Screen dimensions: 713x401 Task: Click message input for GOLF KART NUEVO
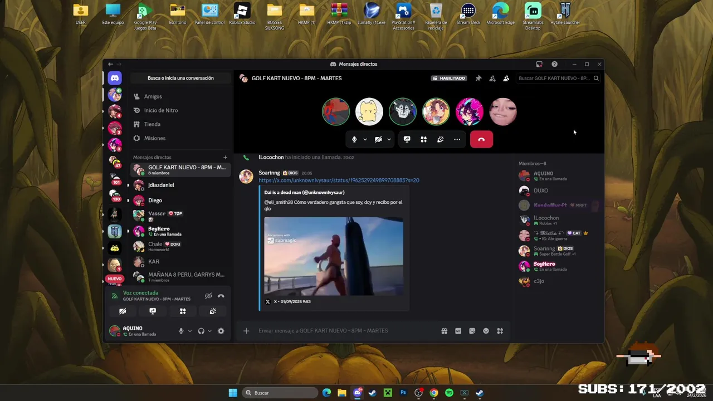click(x=345, y=331)
